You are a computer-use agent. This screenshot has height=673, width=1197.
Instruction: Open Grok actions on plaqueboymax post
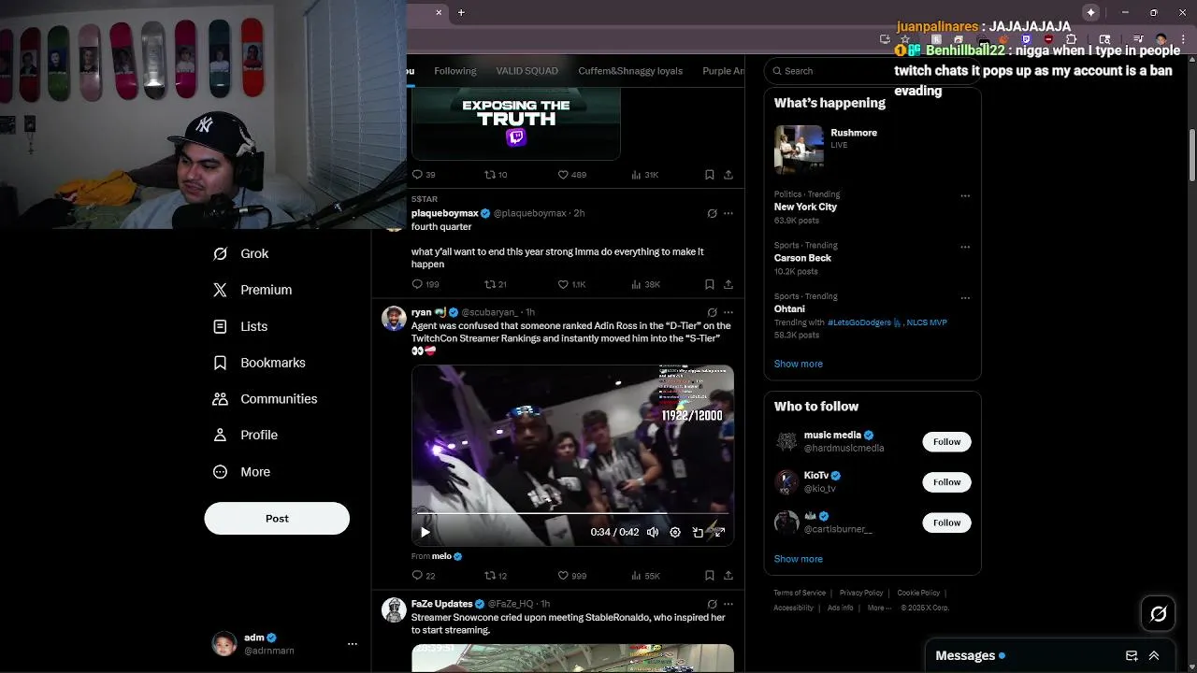[x=712, y=213]
